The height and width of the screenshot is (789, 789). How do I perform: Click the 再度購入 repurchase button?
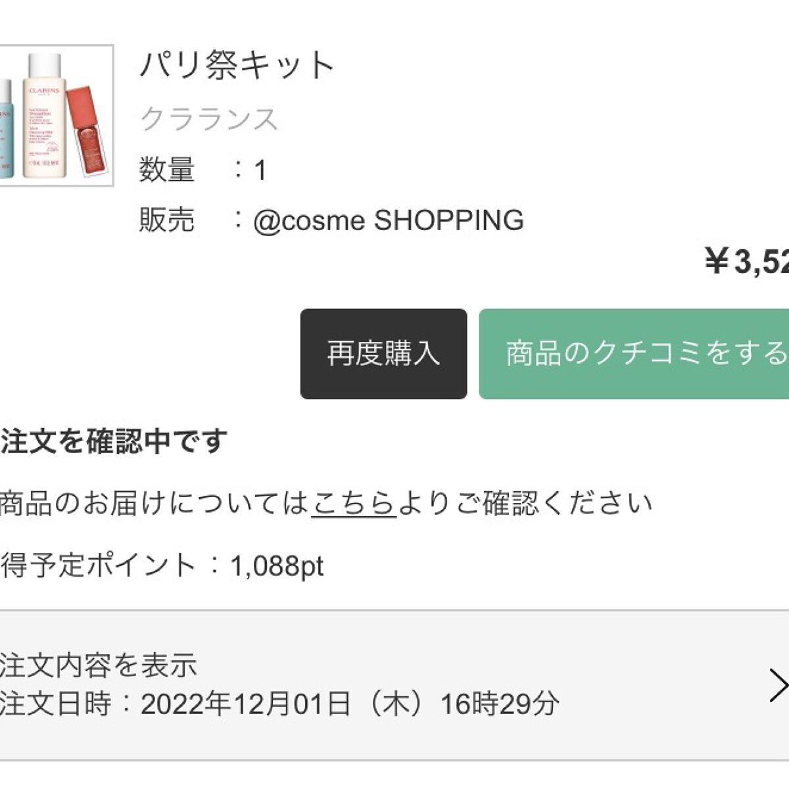pos(383,352)
